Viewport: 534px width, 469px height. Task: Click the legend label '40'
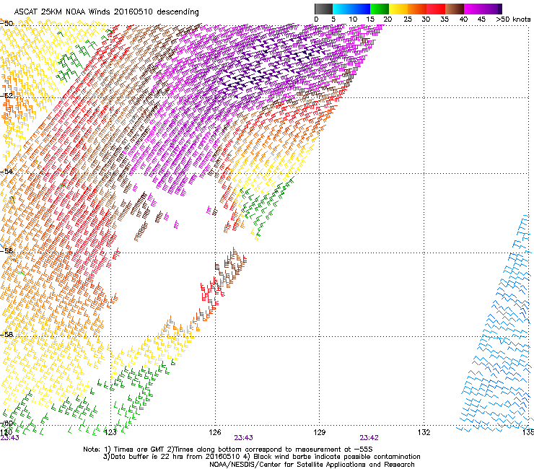pyautogui.click(x=463, y=19)
